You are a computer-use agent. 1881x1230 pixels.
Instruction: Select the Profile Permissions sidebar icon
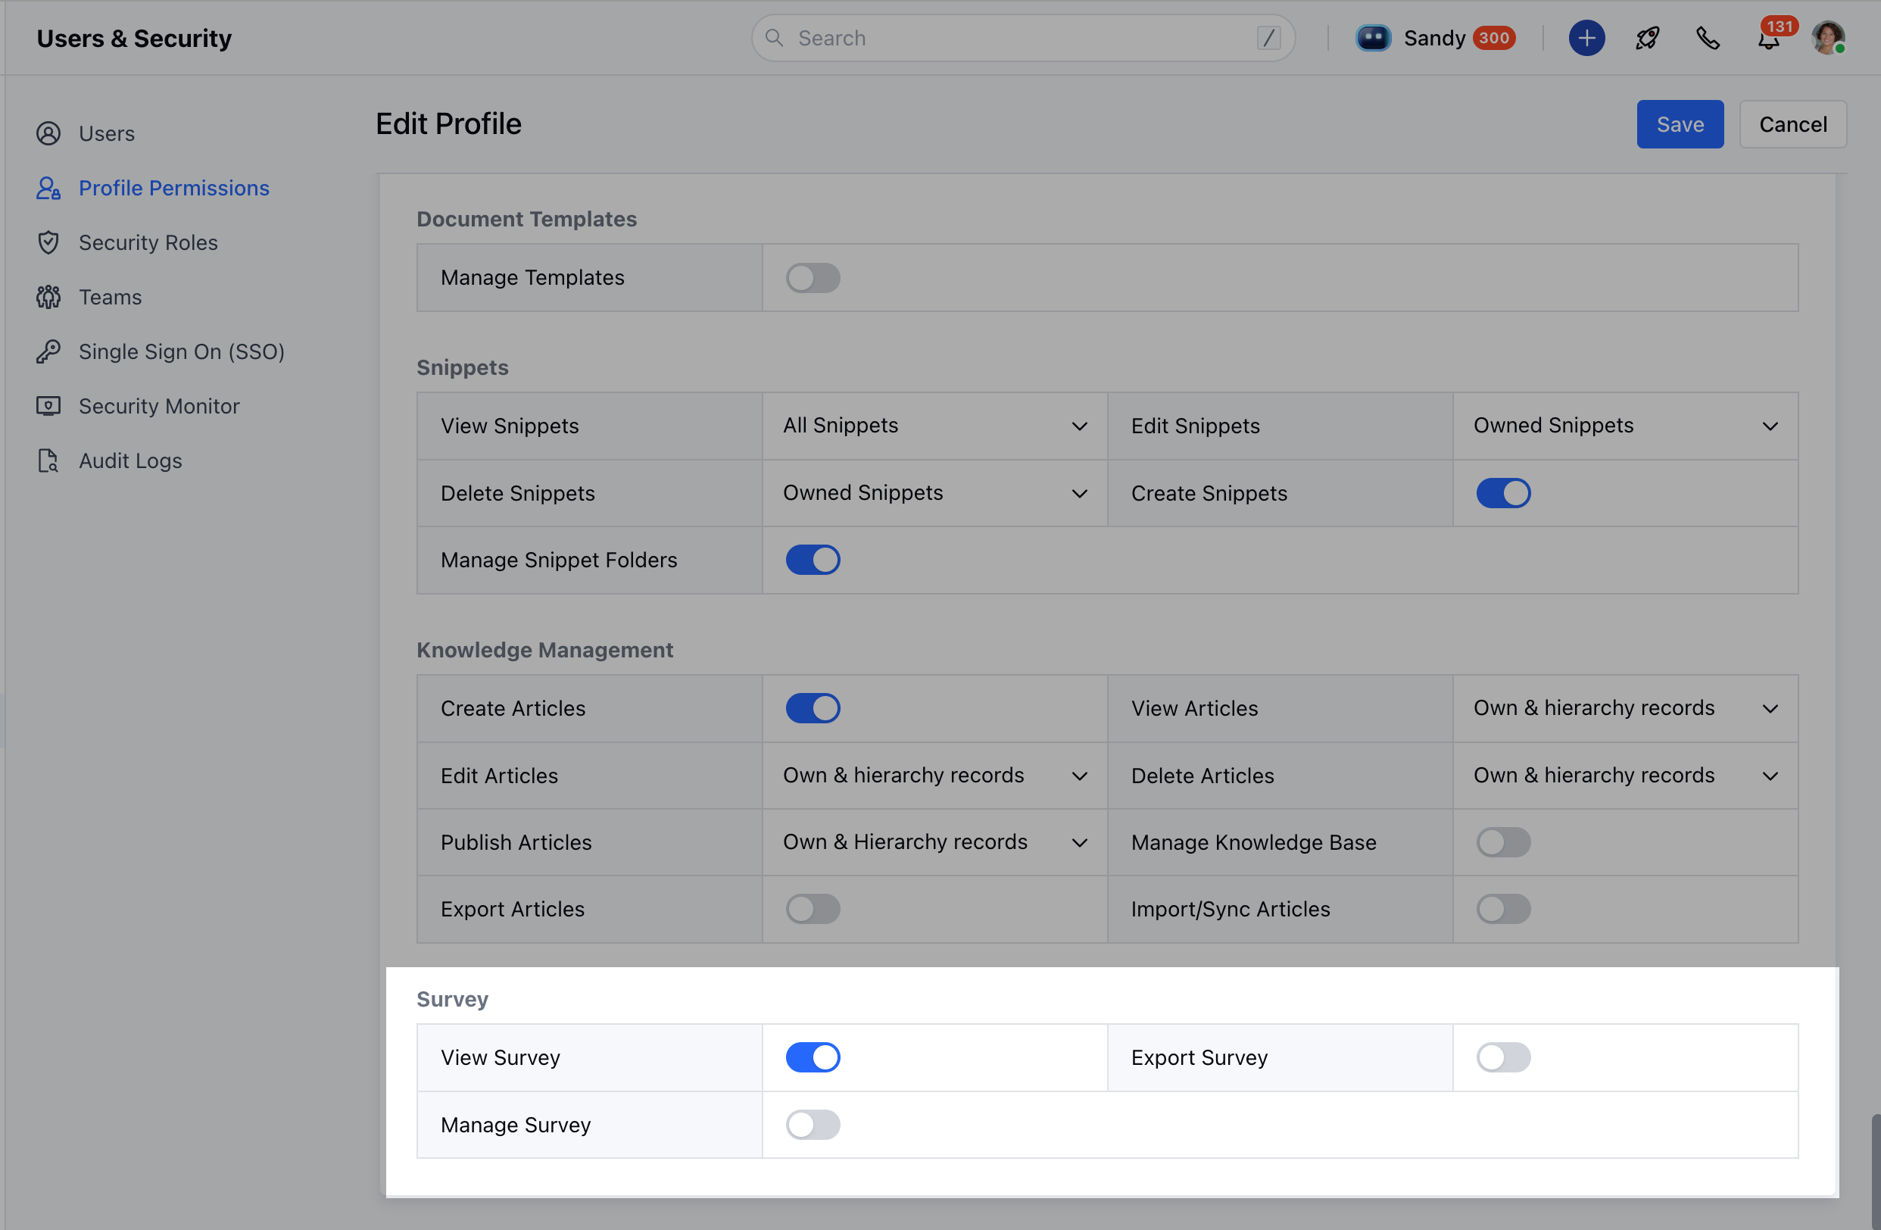click(48, 188)
